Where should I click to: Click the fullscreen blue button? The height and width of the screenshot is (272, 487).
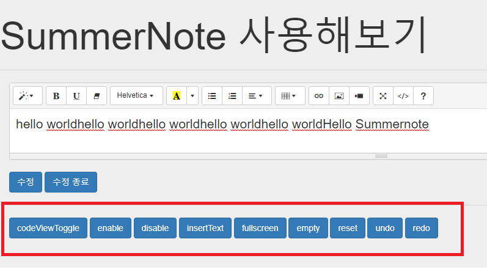click(260, 228)
